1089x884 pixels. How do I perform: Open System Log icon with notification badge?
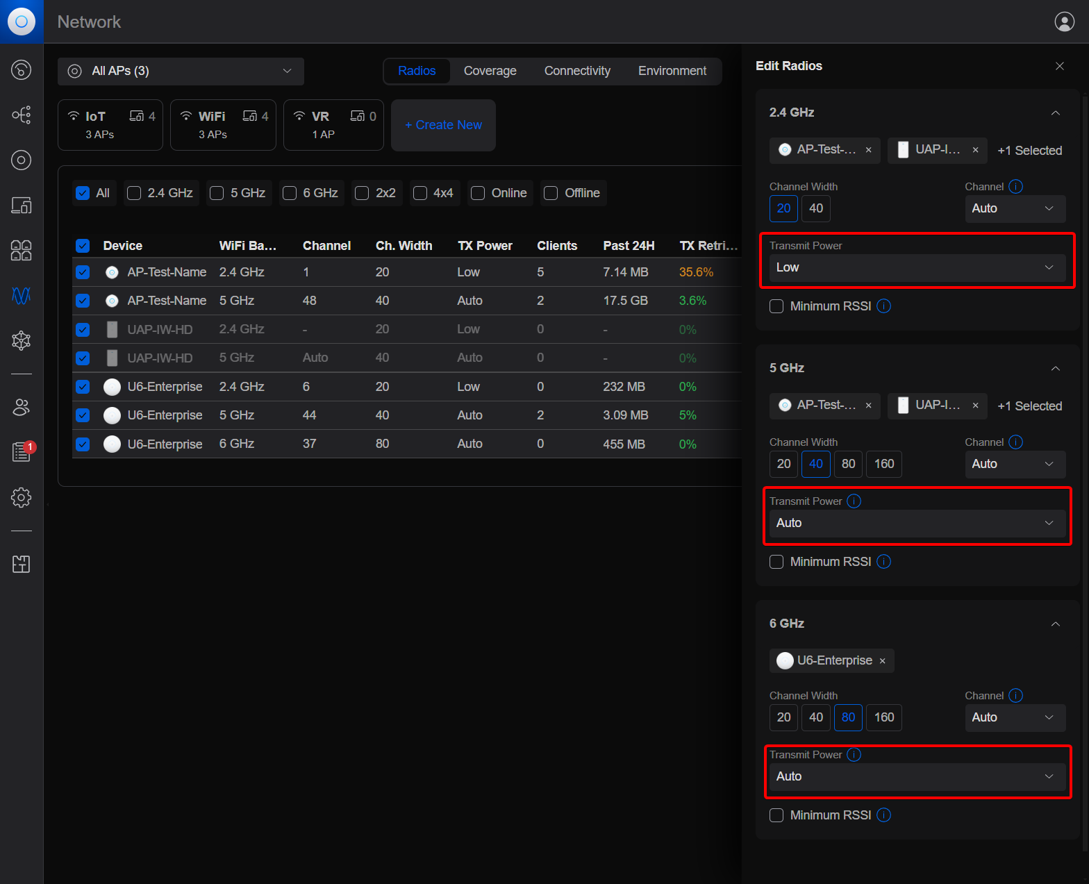[x=22, y=452]
